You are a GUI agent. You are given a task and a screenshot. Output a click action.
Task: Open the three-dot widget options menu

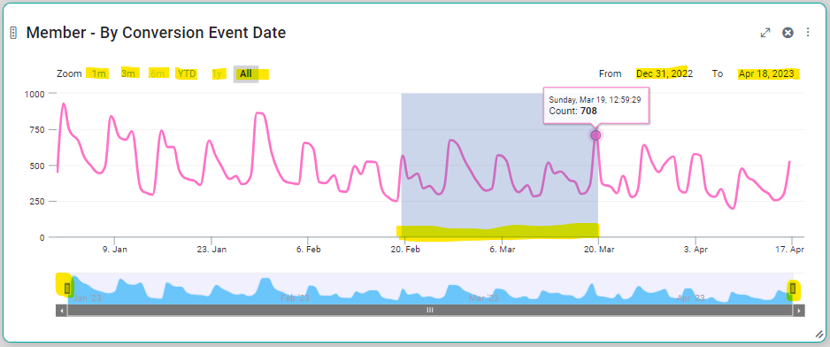pos(808,33)
